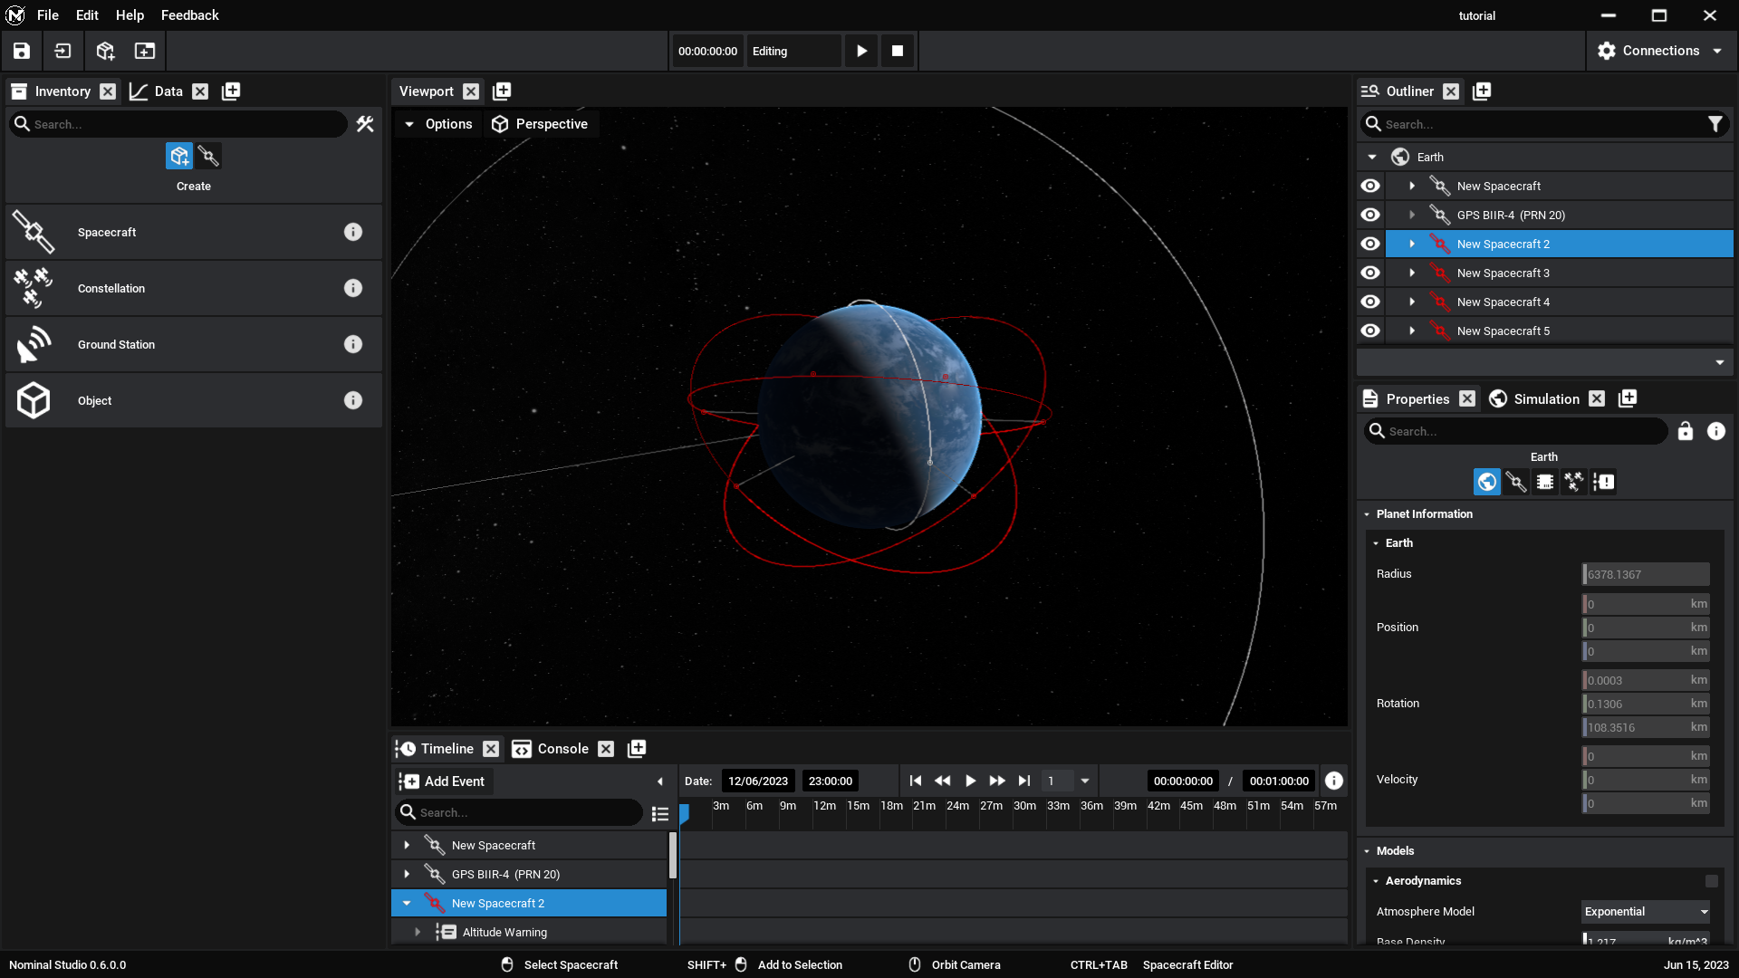Show info for Ground Station item
The width and height of the screenshot is (1739, 978).
353,344
